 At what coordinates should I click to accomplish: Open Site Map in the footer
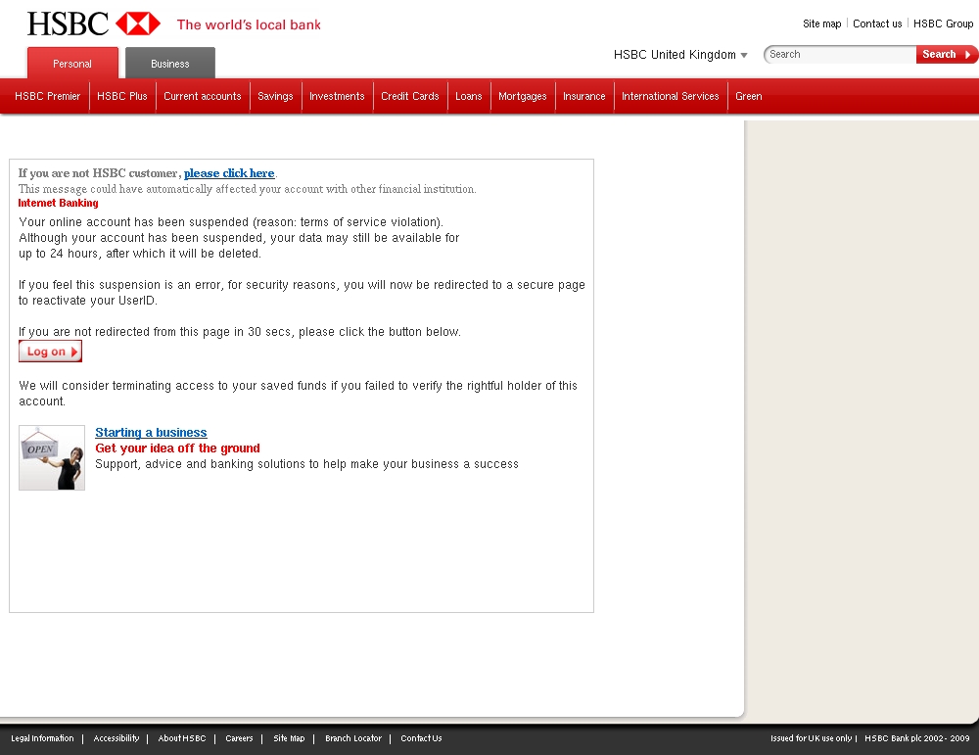[x=289, y=738]
